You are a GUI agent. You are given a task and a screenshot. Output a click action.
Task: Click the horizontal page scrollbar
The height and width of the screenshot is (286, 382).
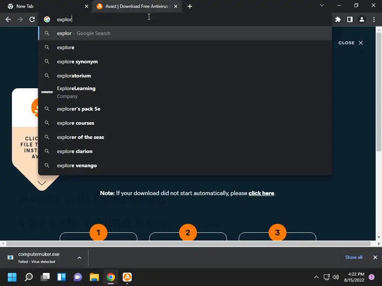pyautogui.click(x=188, y=244)
